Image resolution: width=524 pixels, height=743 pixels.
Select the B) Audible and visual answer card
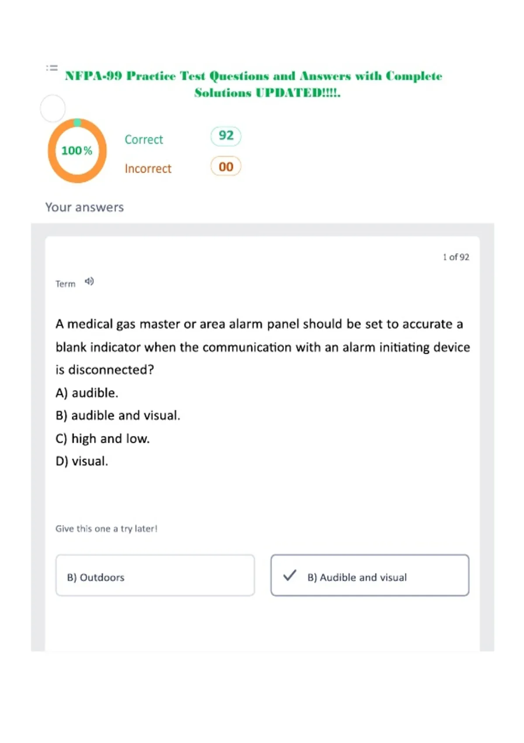pos(370,575)
